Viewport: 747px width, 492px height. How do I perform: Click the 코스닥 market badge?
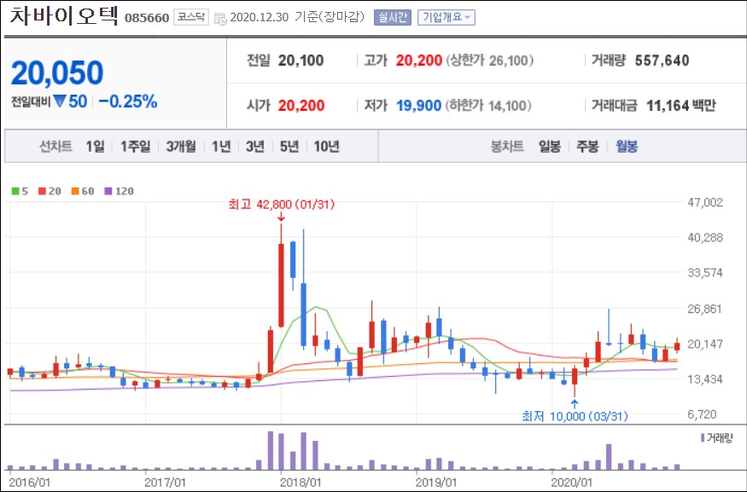(191, 18)
